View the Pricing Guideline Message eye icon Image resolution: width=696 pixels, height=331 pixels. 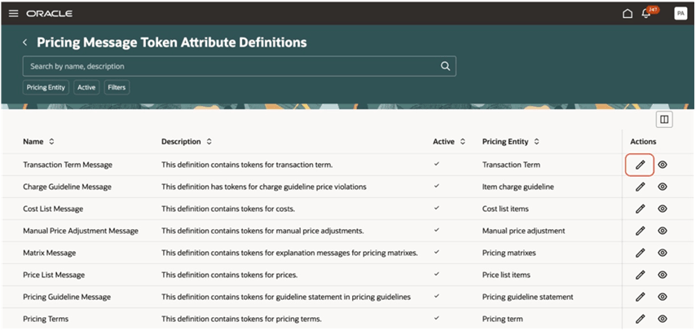(x=663, y=297)
